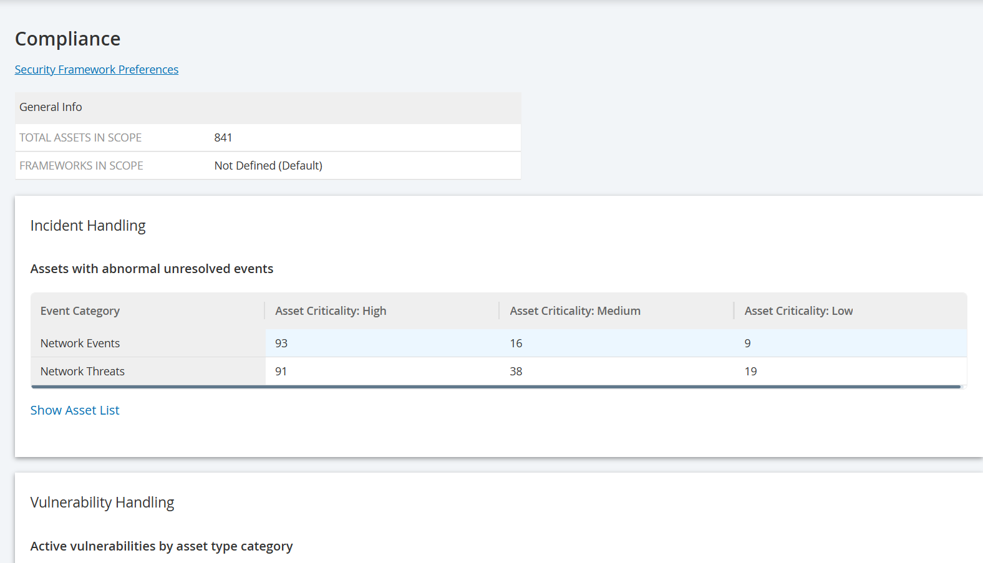Click the 16 medium-criticality Network Events count
Screen dimensions: 983x563
[516, 344]
